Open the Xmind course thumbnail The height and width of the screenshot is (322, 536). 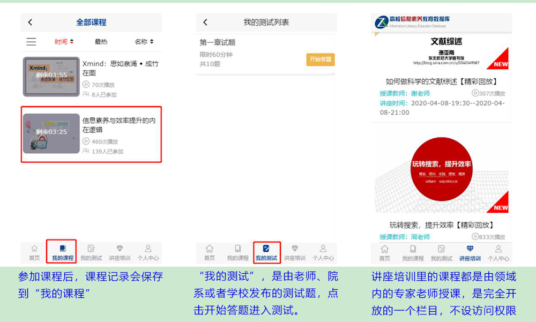[51, 77]
